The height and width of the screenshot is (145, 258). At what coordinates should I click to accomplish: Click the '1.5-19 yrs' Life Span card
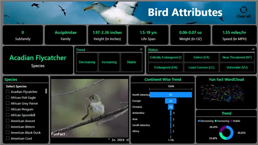148,35
